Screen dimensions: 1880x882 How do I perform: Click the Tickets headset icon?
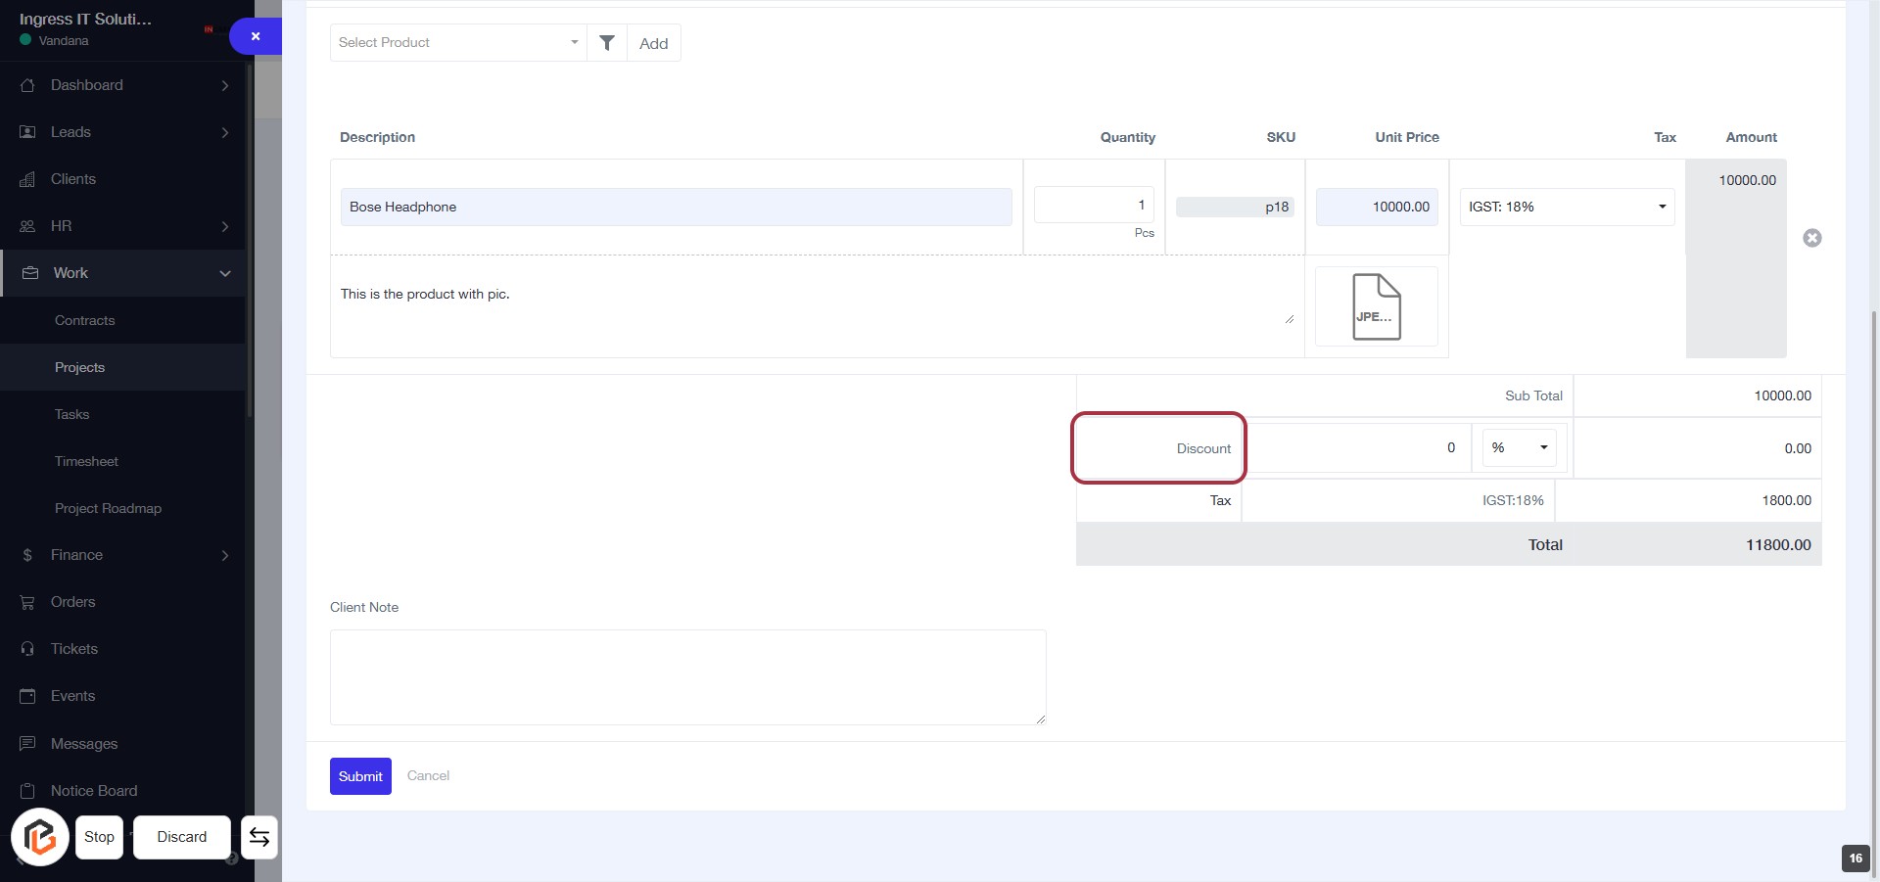[x=27, y=649]
